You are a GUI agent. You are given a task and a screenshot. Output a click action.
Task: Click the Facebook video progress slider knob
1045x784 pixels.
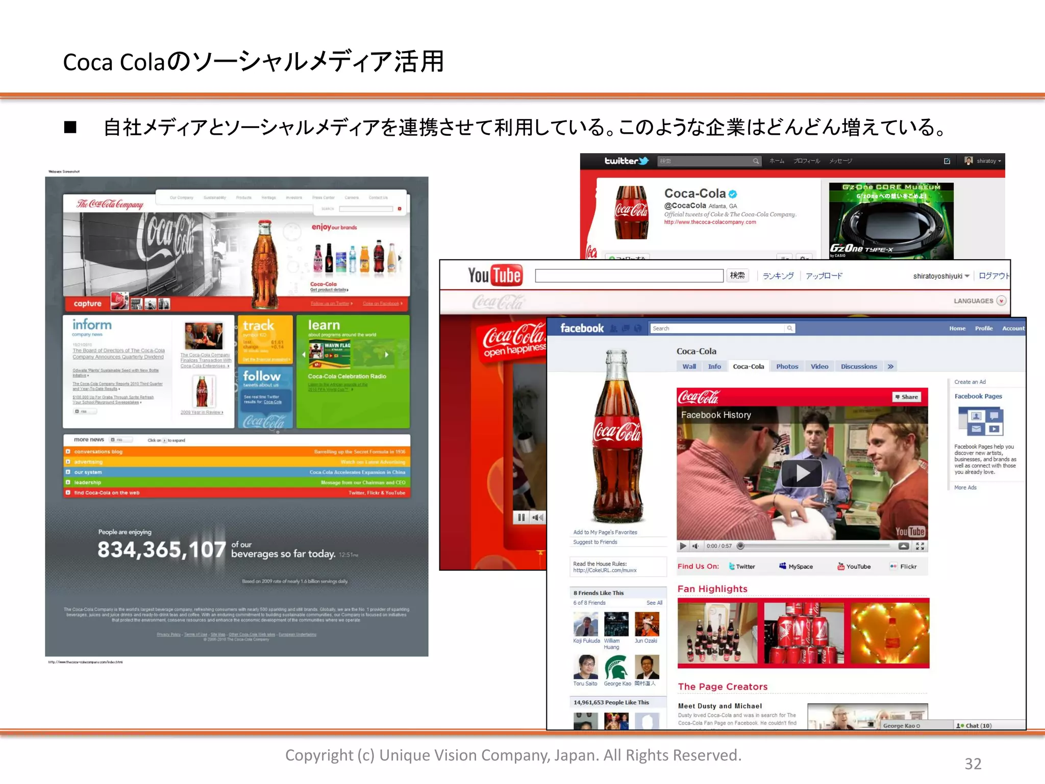(x=740, y=546)
